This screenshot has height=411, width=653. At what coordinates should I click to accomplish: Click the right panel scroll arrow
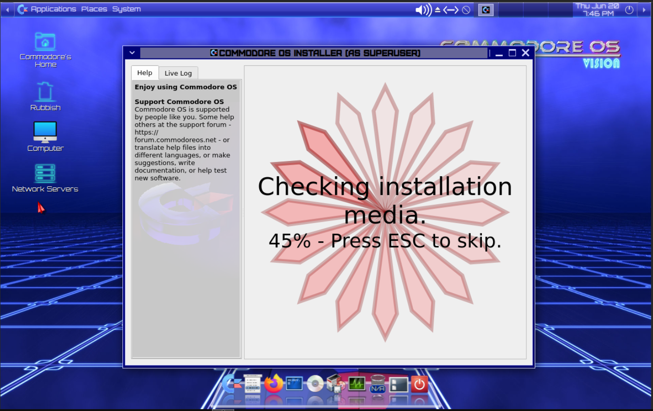click(x=644, y=10)
